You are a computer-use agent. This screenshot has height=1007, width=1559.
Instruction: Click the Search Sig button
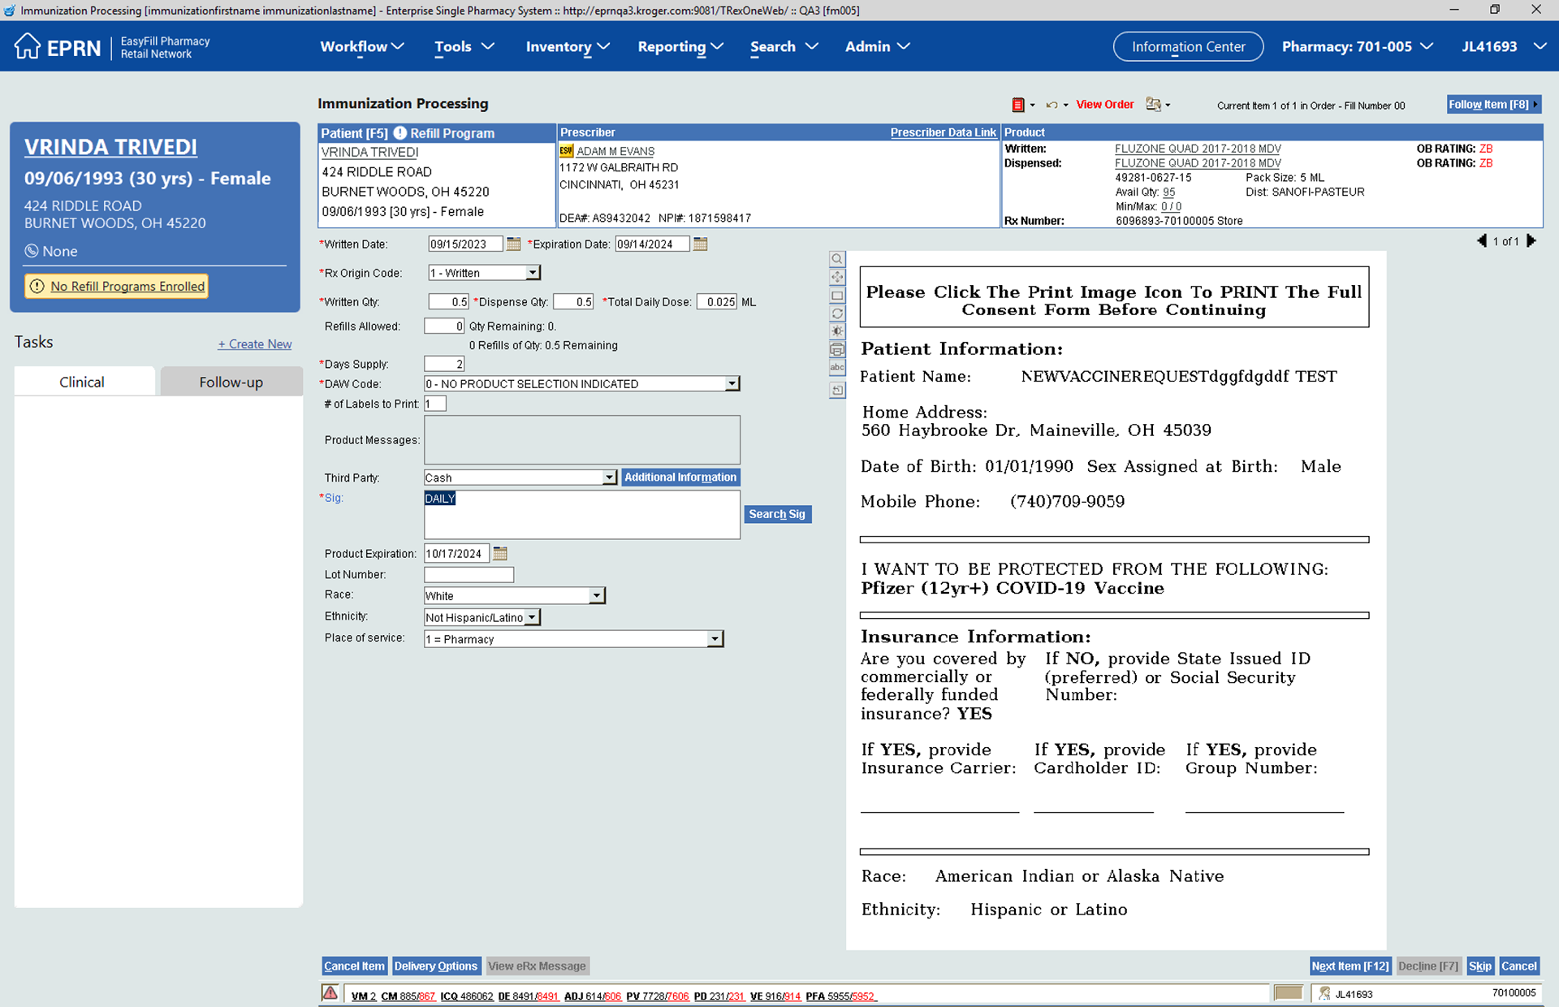tap(776, 514)
